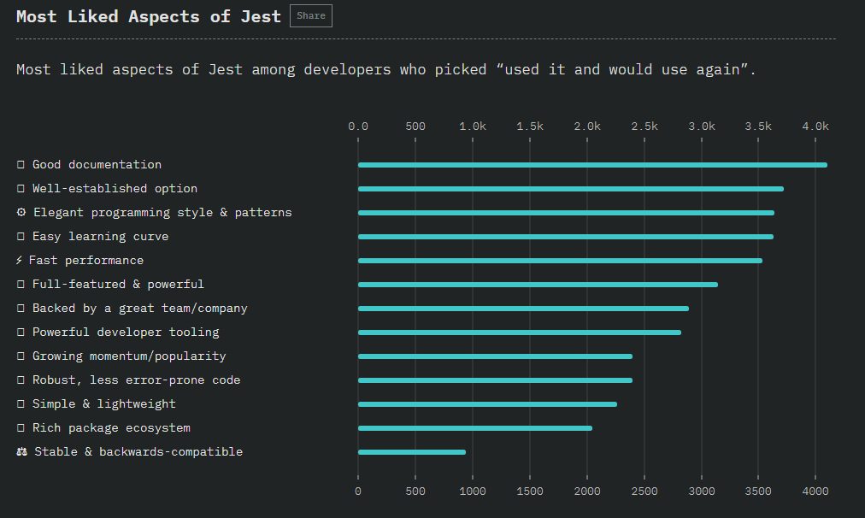Click the Full-featured & powerful bar

click(x=538, y=285)
